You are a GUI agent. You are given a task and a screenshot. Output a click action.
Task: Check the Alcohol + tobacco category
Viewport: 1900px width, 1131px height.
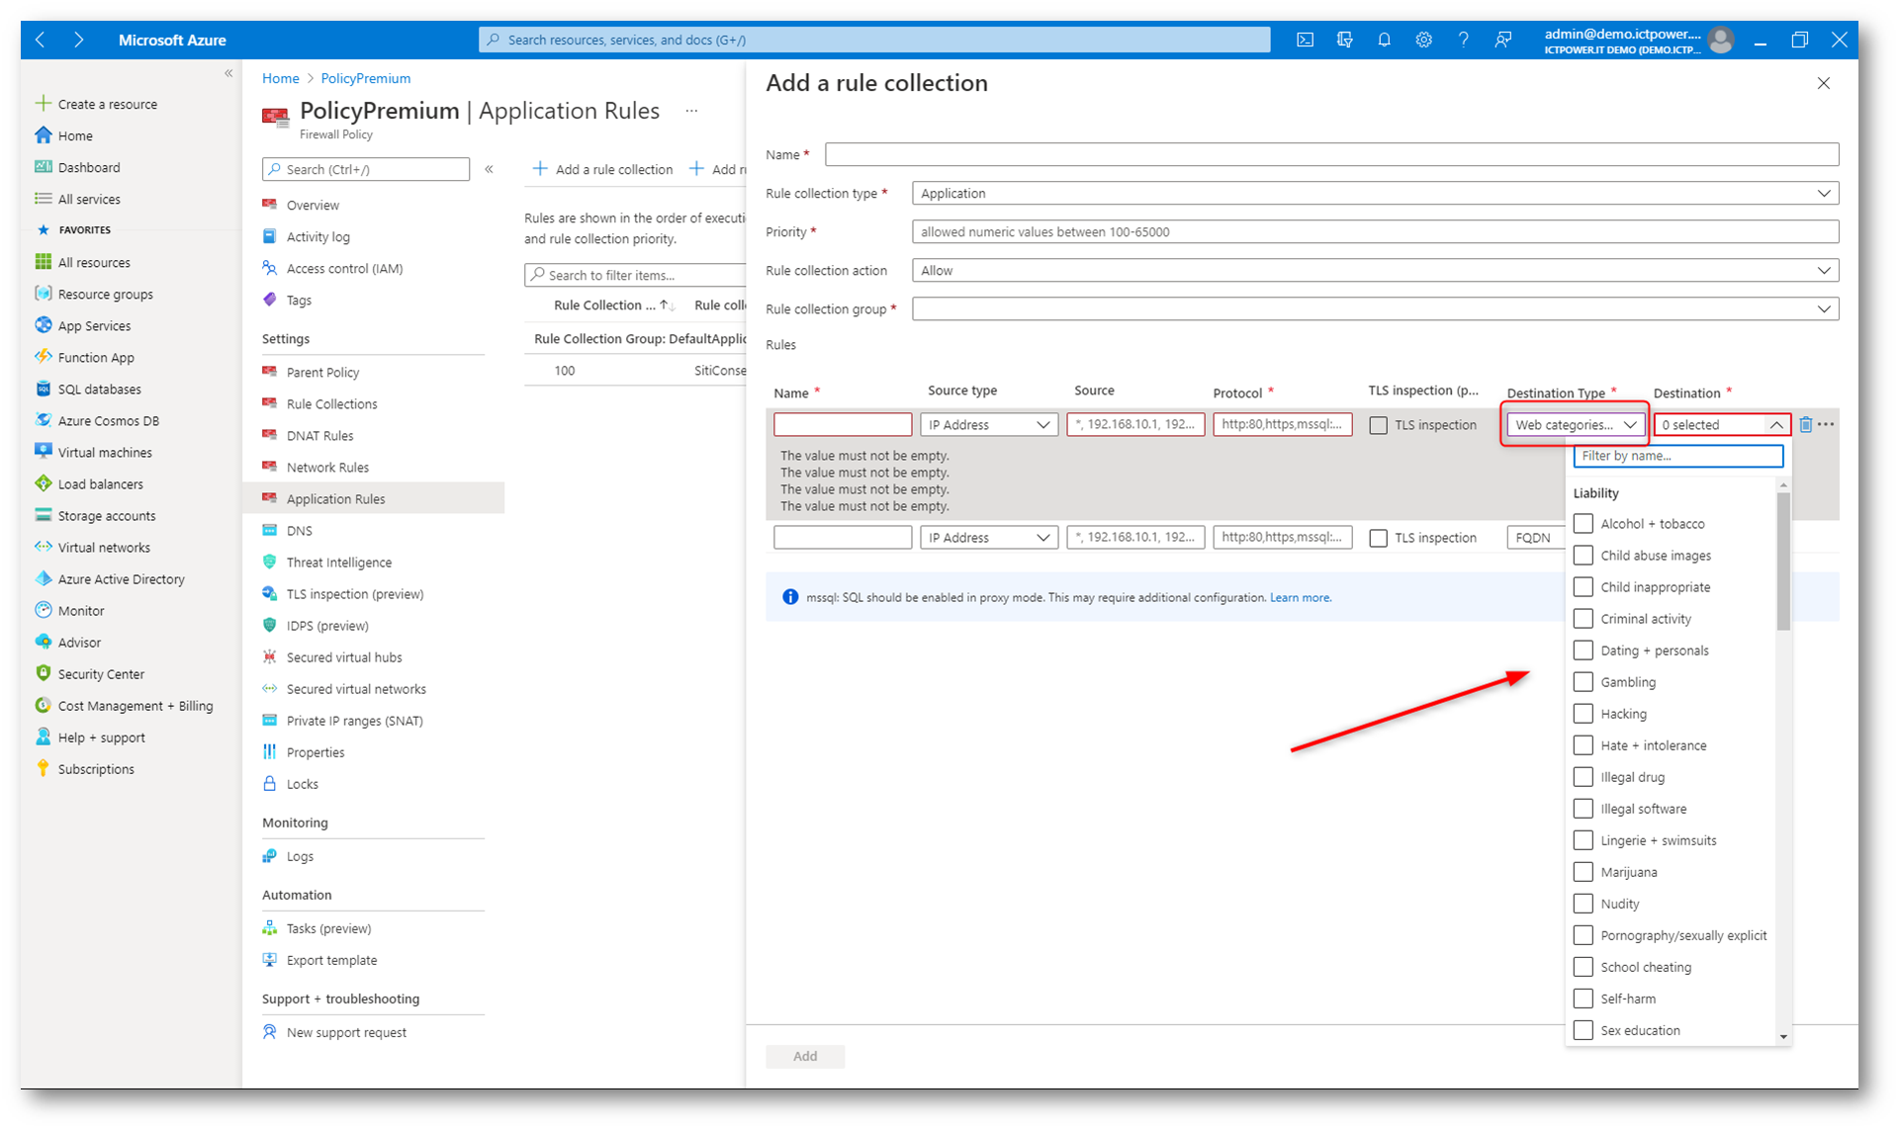1583,523
